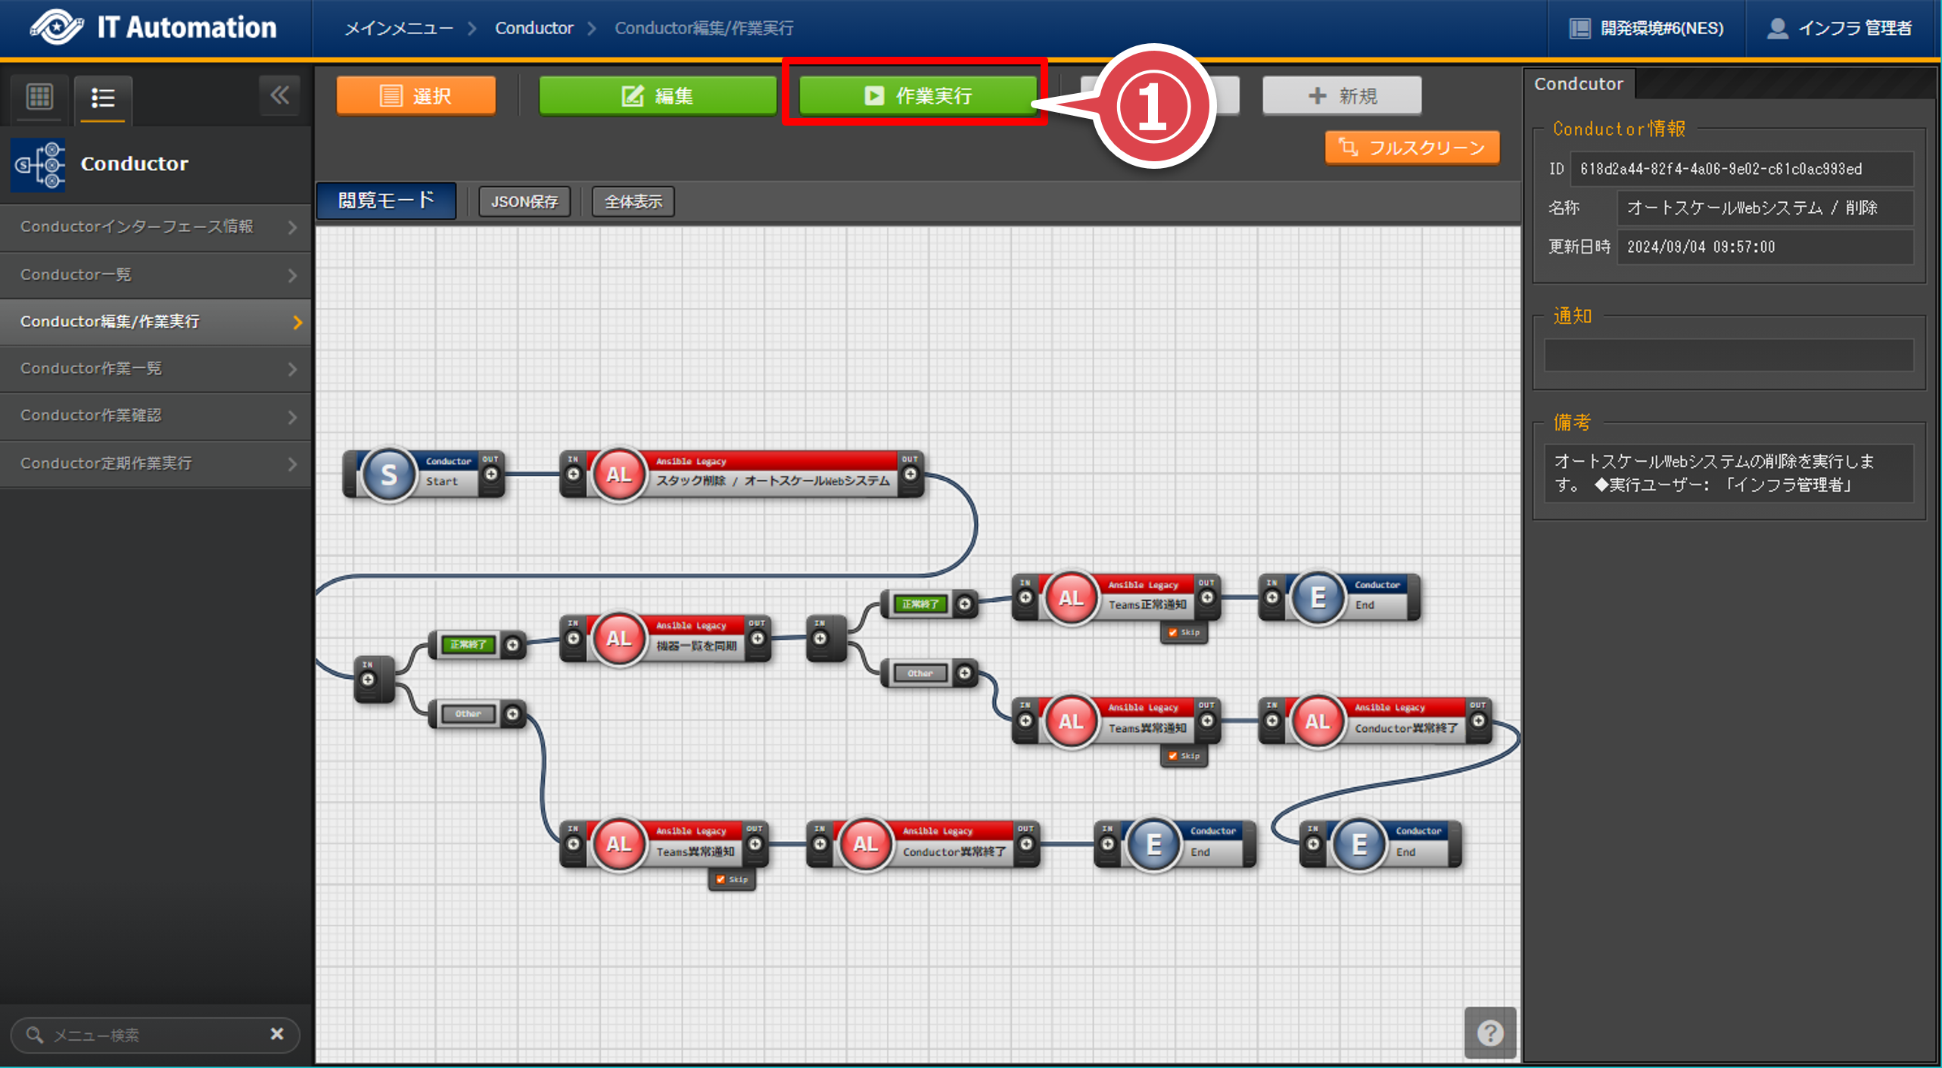Expand Conductorインターフェース情報 menu chevron

click(293, 227)
